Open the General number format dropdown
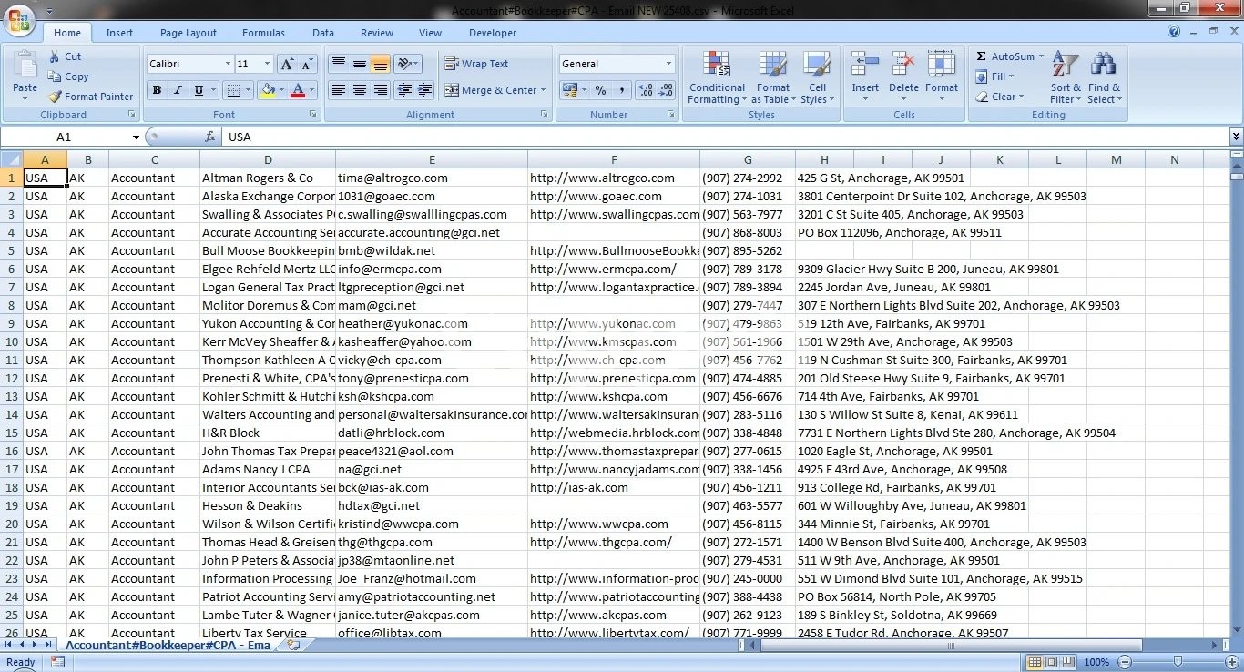 tap(668, 64)
